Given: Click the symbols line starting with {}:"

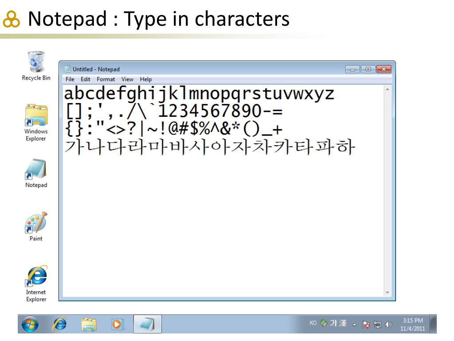Looking at the screenshot, I should tap(173, 129).
